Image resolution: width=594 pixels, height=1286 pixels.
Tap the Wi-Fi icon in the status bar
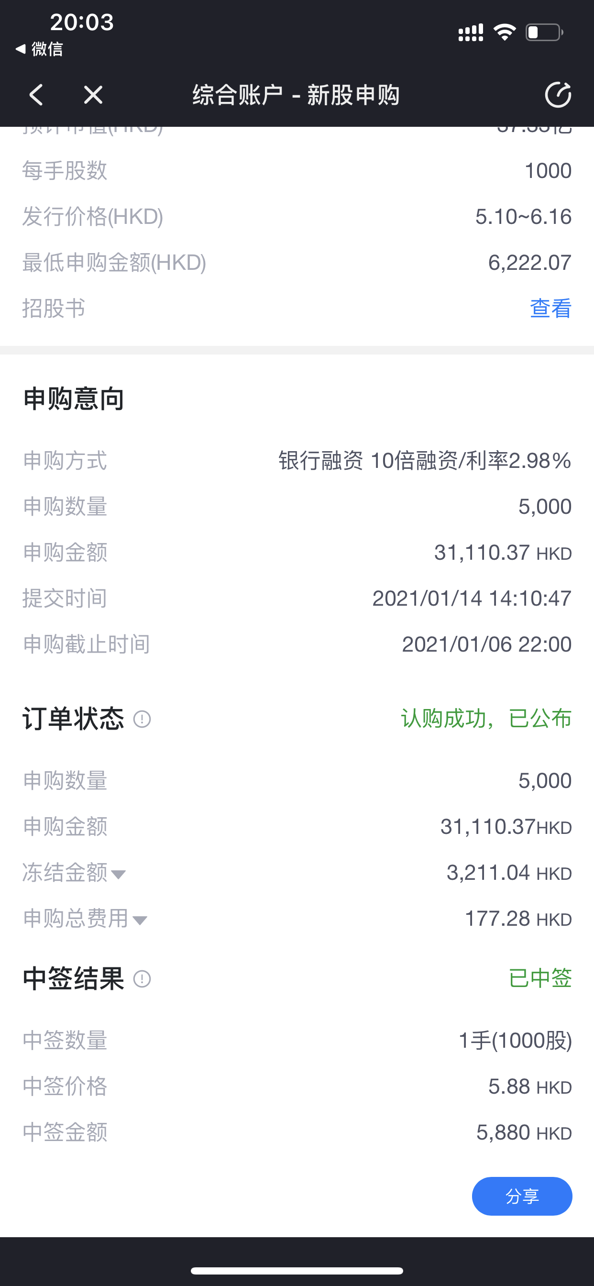point(505,33)
